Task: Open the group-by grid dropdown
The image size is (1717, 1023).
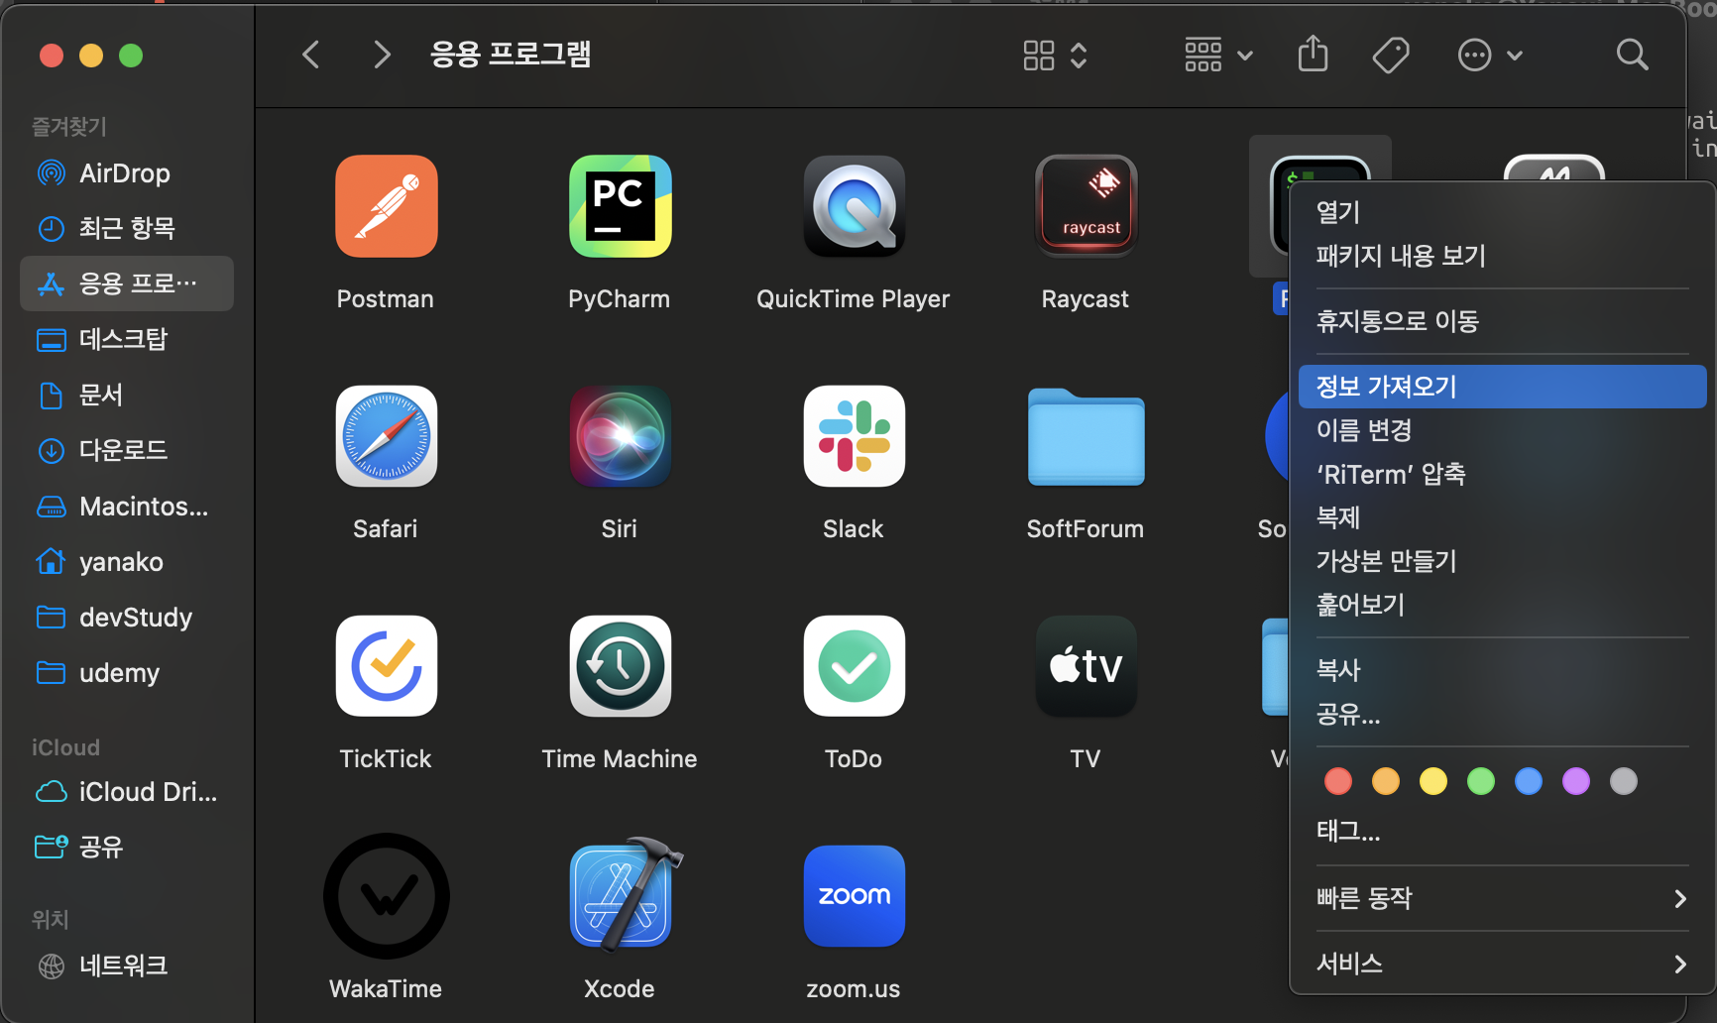Action: click(x=1218, y=55)
